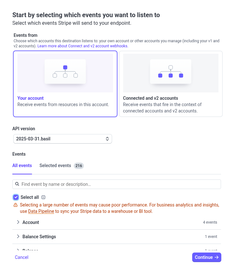Viewport: 240px width, 270px height.
Task: Open the Data Pipeline link
Action: [41, 211]
